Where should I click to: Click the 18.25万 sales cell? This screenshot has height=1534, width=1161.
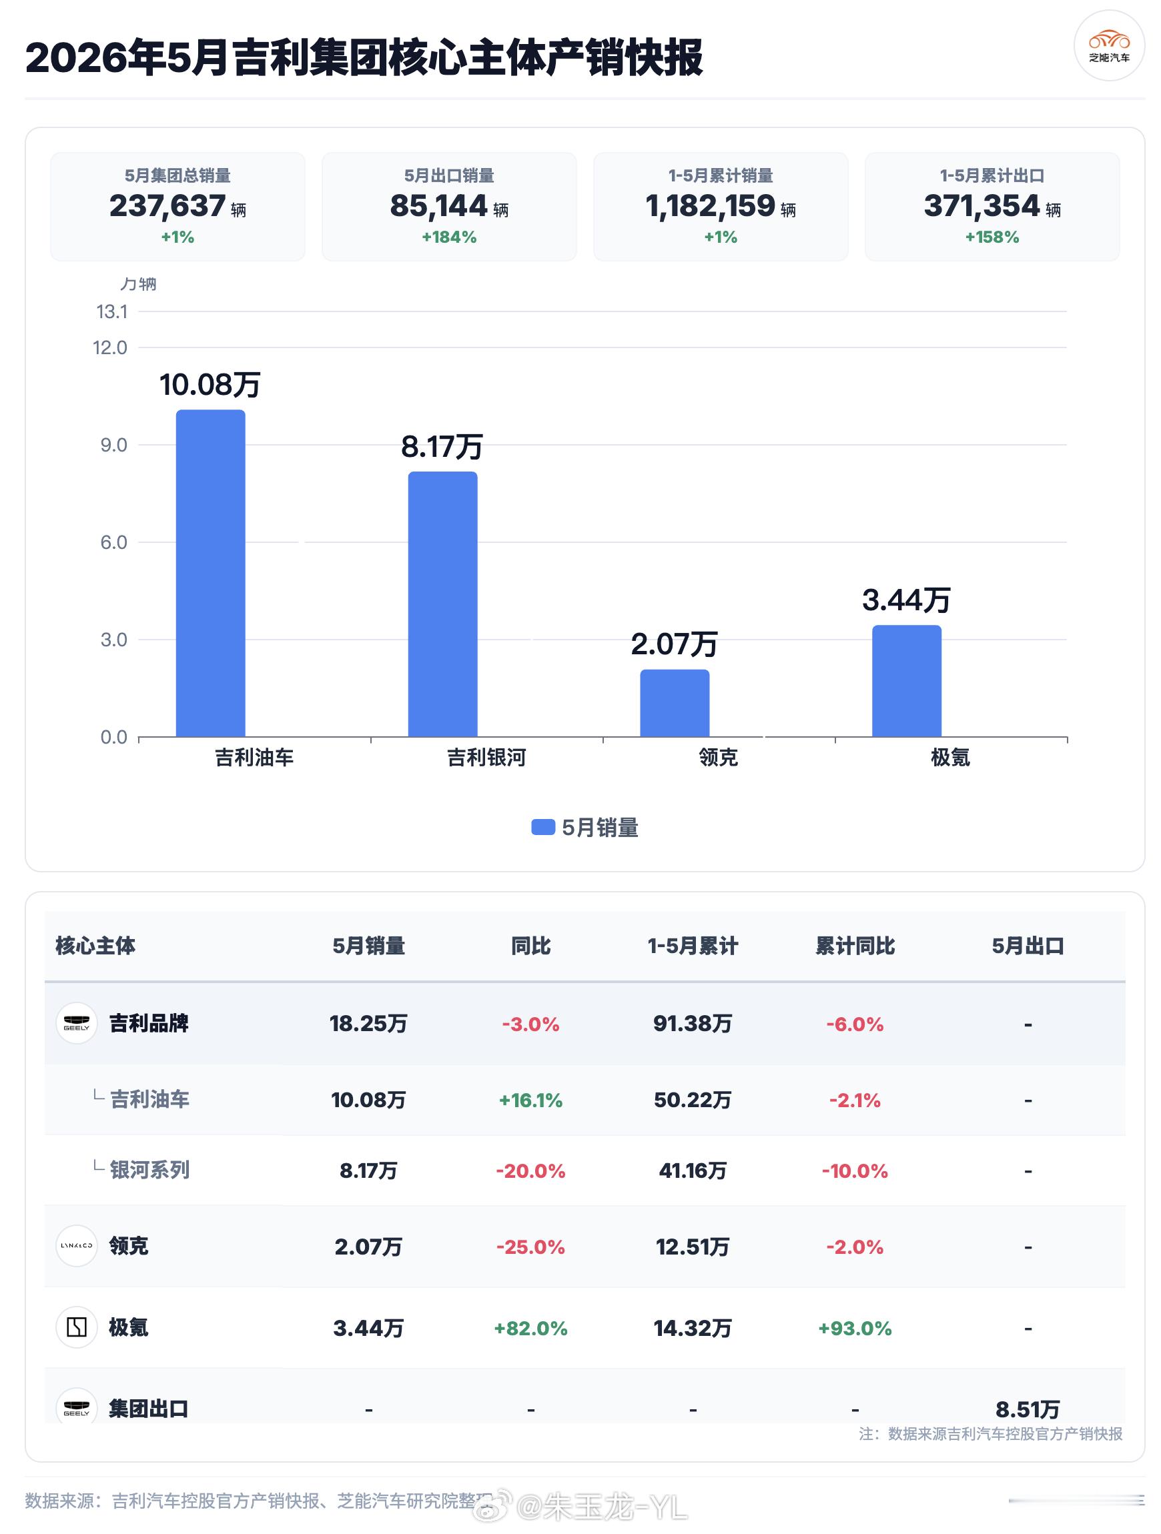pos(368,1024)
